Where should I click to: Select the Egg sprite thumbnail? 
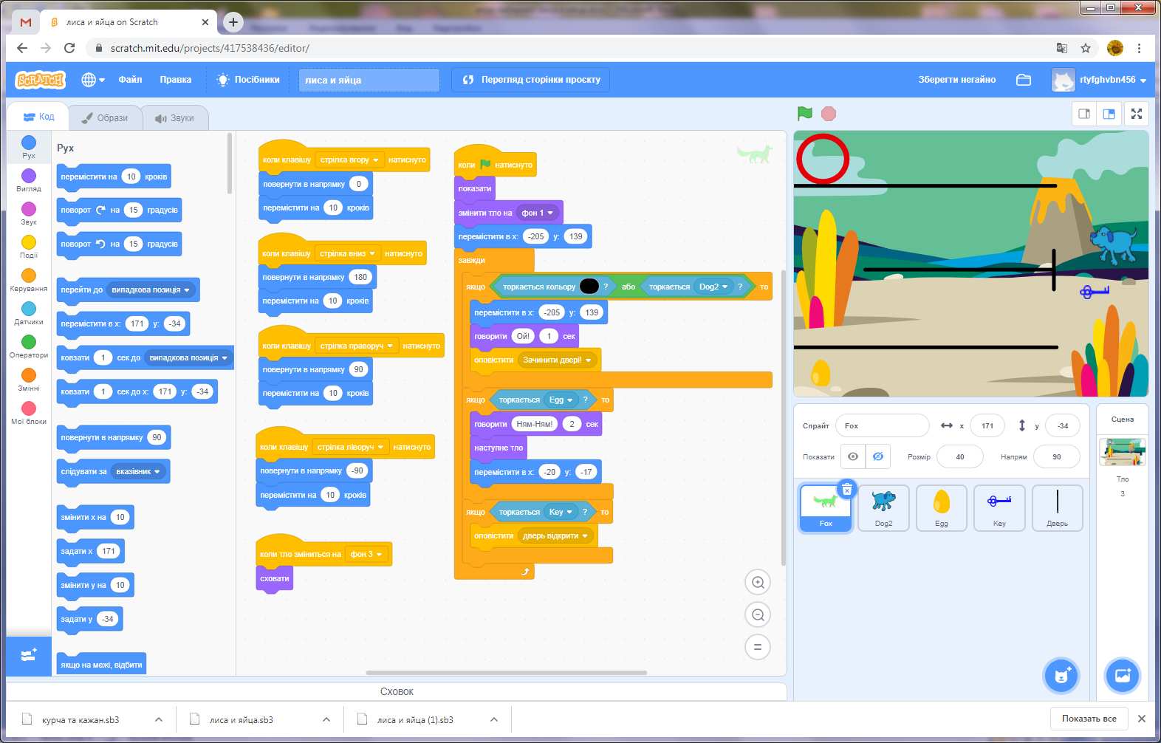click(941, 507)
